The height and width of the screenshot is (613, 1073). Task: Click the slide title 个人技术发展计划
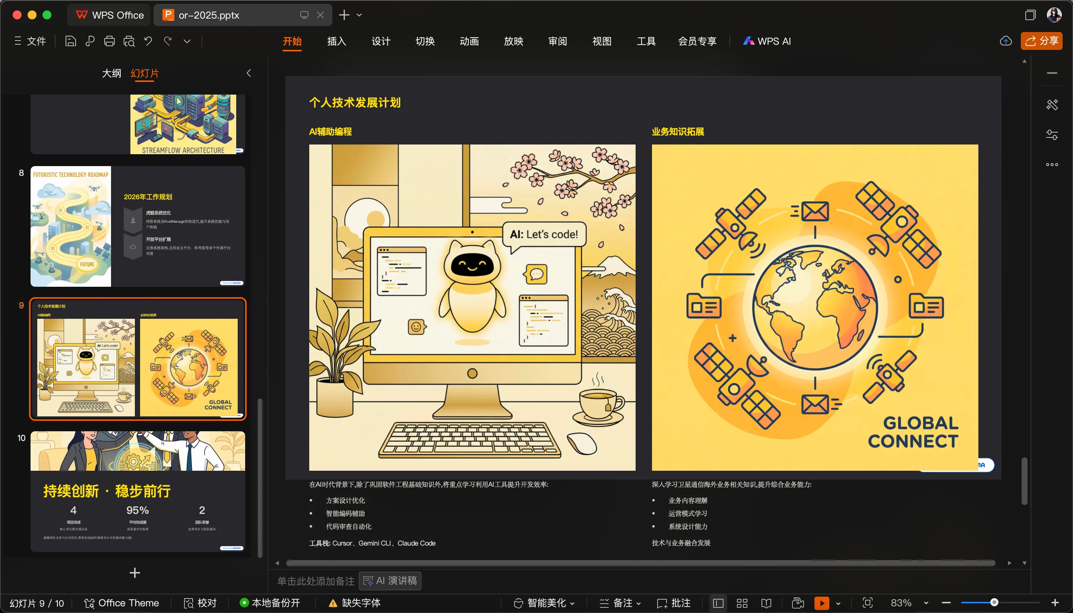[355, 102]
